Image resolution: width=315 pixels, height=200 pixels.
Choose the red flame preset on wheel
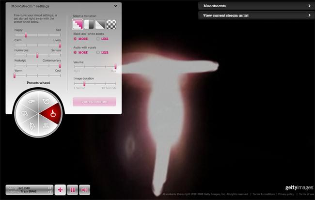[52, 113]
